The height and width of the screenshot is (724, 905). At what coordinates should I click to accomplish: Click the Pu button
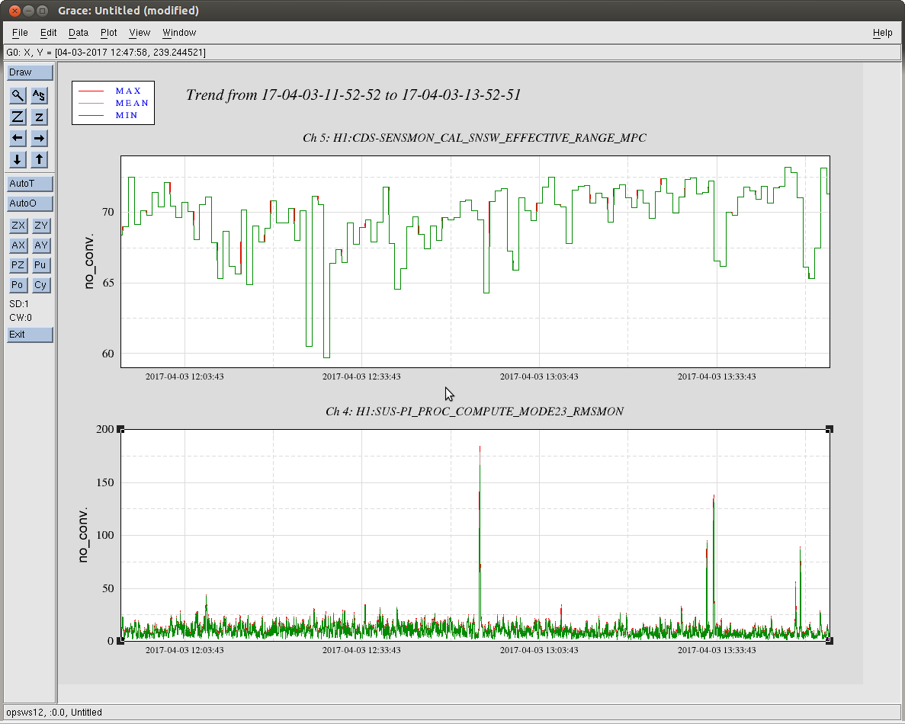pyautogui.click(x=40, y=264)
